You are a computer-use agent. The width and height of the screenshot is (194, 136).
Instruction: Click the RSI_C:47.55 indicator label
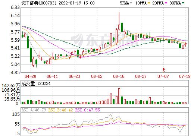point(88,110)
